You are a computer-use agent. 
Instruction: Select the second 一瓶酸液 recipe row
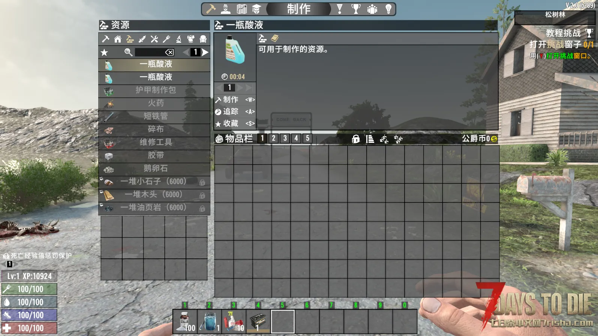click(x=154, y=78)
